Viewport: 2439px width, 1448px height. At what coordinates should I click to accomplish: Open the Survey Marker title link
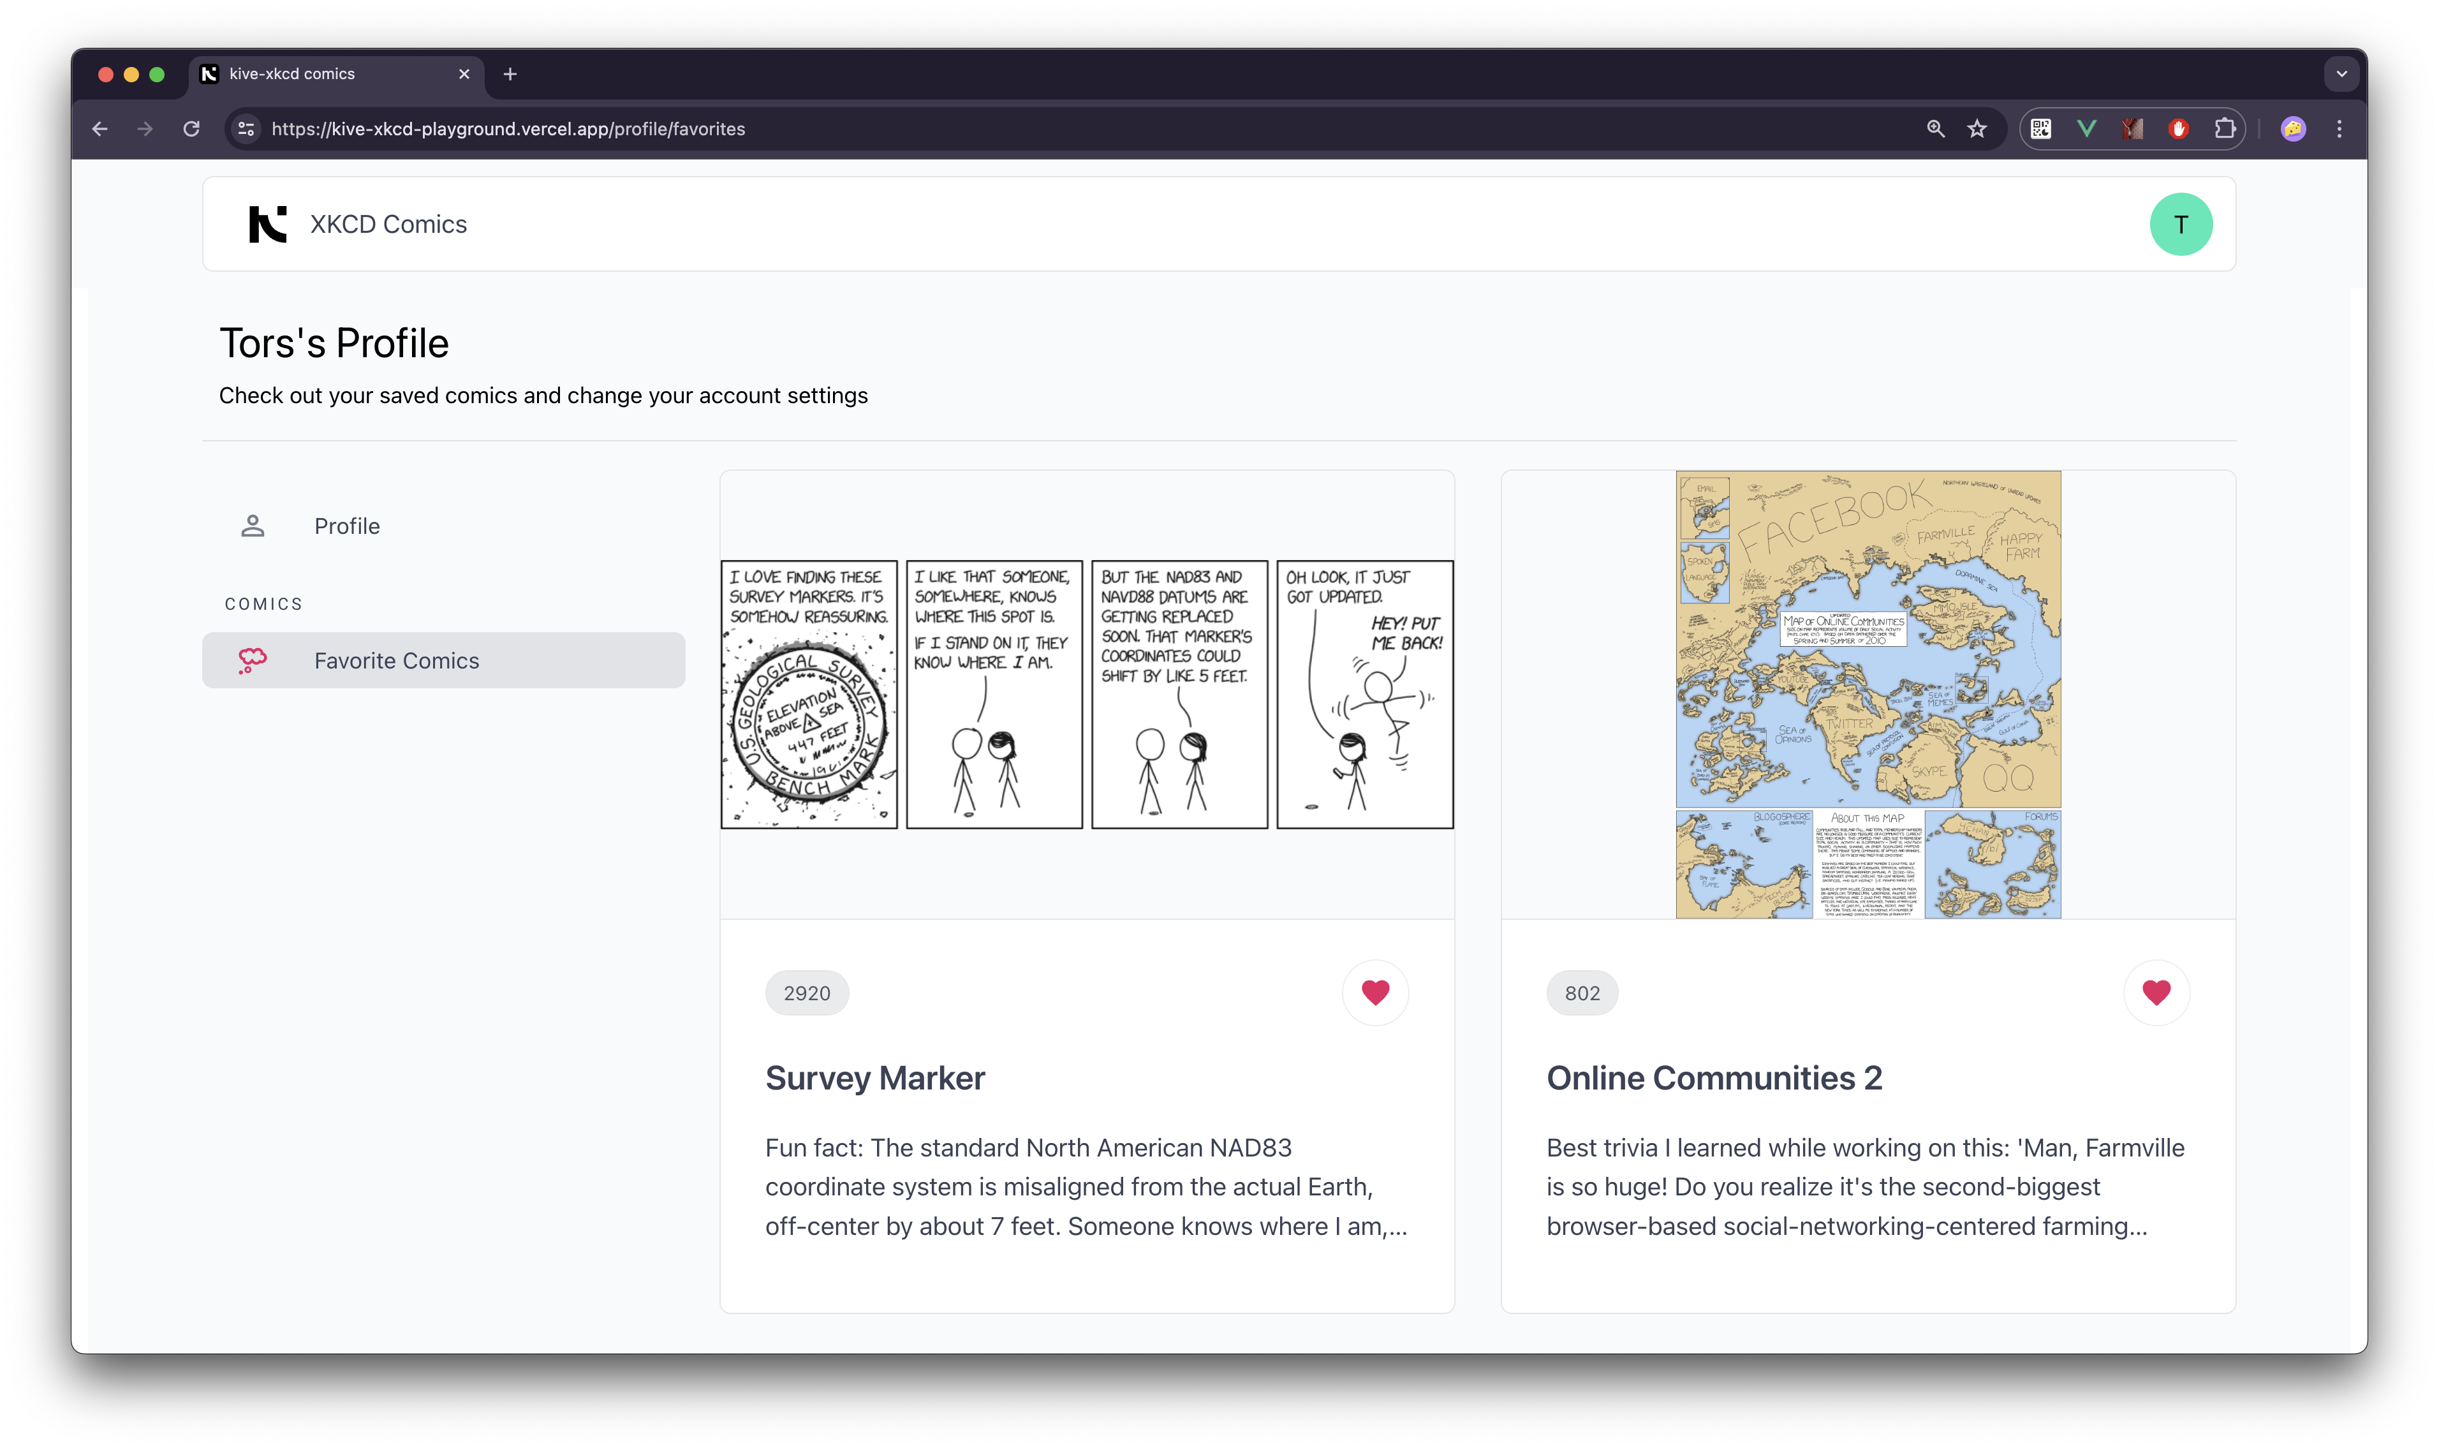[874, 1077]
